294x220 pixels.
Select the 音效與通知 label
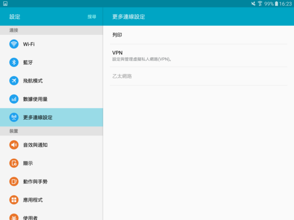pyautogui.click(x=35, y=145)
